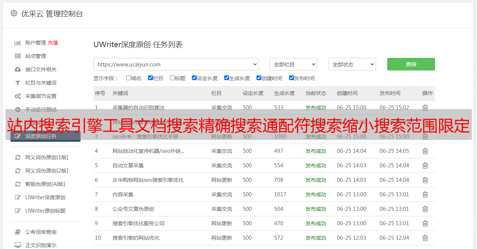Click the green 查询 button

[411, 64]
